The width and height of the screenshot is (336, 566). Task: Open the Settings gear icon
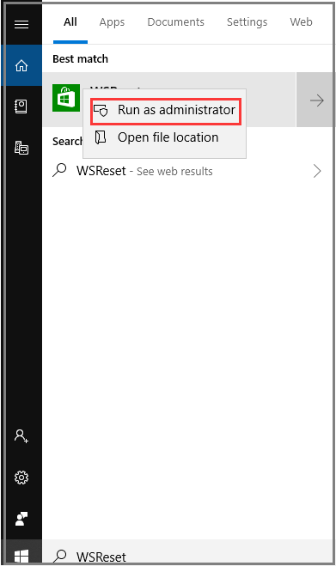(x=21, y=478)
